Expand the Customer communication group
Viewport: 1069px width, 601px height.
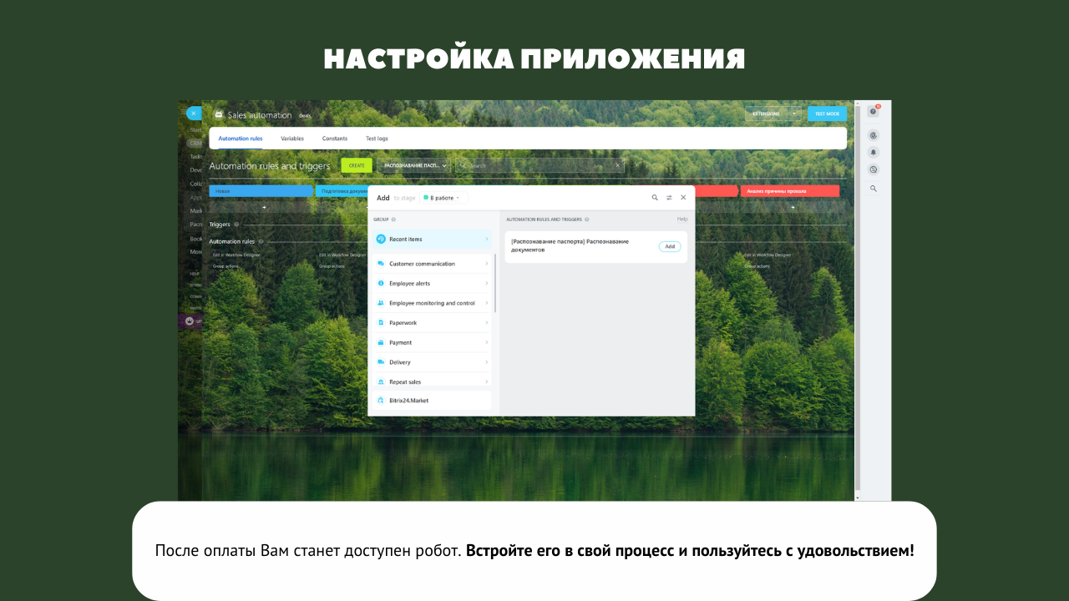click(x=487, y=264)
